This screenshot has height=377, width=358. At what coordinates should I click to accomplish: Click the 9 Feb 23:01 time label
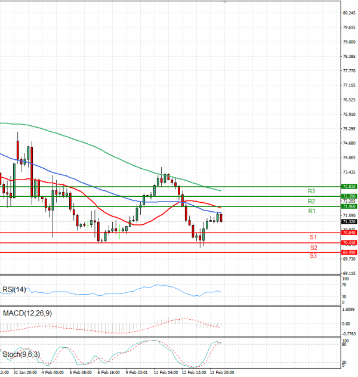point(137,372)
